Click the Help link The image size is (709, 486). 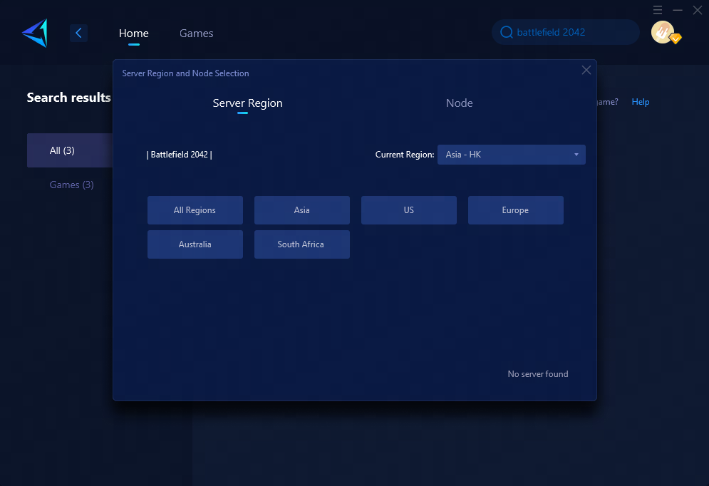[x=640, y=102]
